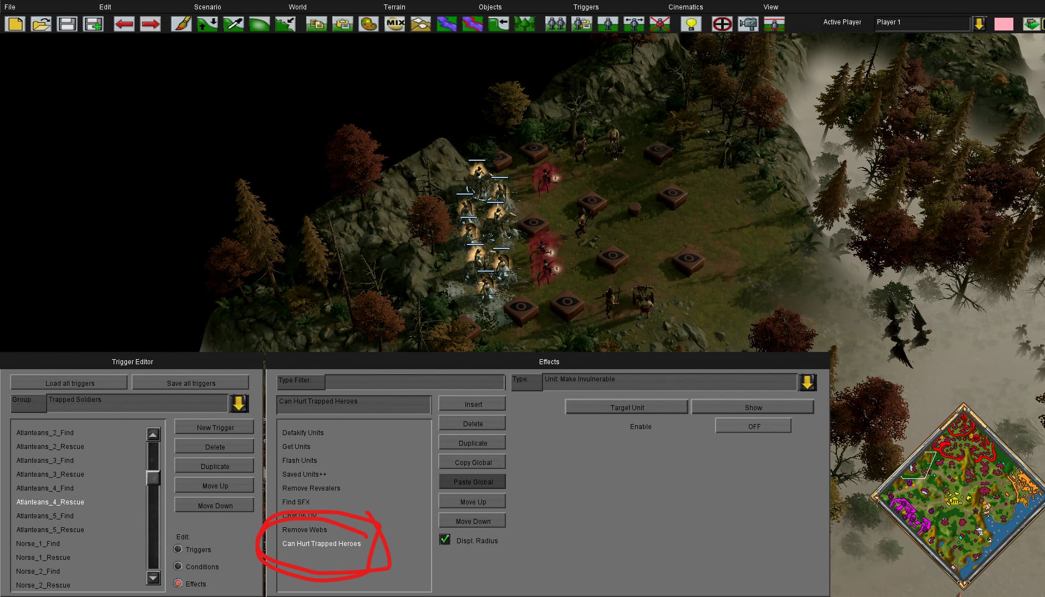Viewport: 1045px width, 597px height.
Task: Uncheck the Displ. Radius checkbox
Action: [x=445, y=539]
